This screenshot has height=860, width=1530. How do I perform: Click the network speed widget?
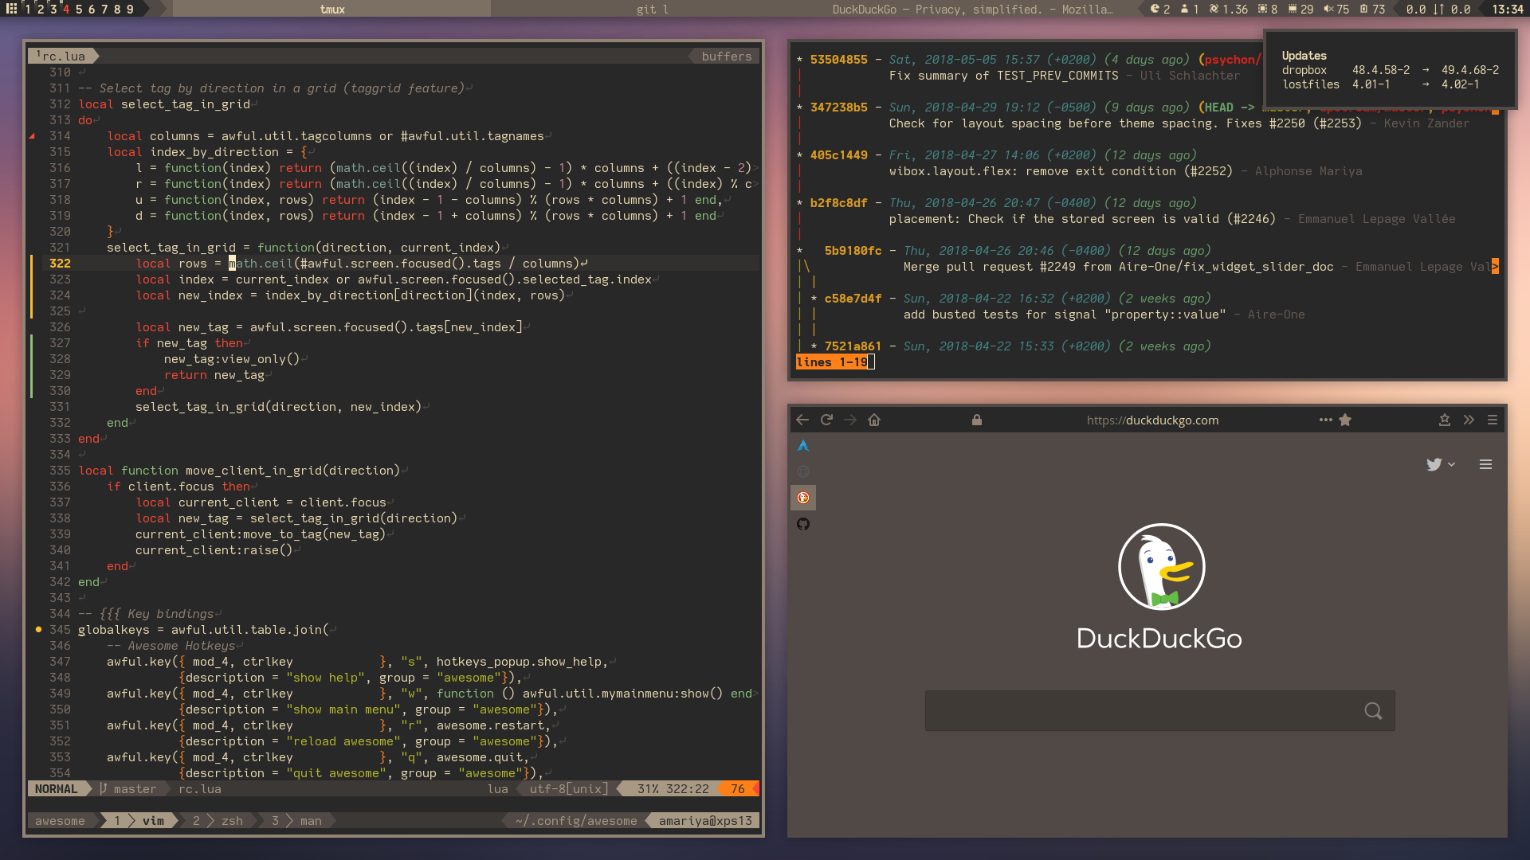[1438, 10]
